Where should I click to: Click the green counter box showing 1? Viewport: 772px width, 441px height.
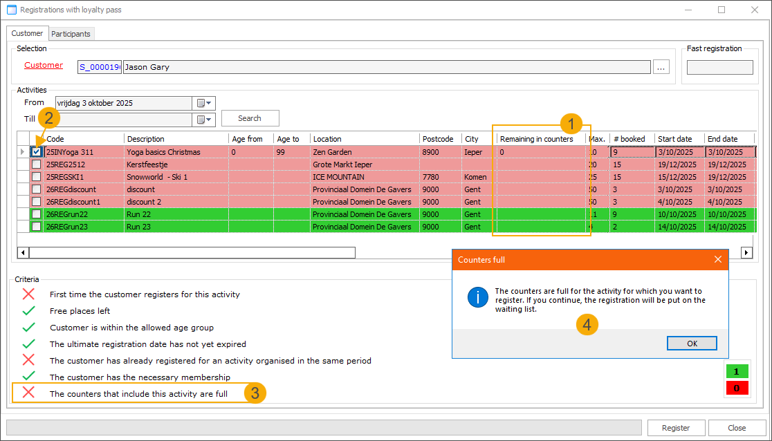[736, 372]
